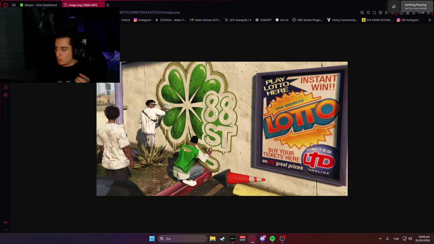Click the sidebar gear hexagon icon
The image size is (434, 244).
tap(5, 95)
